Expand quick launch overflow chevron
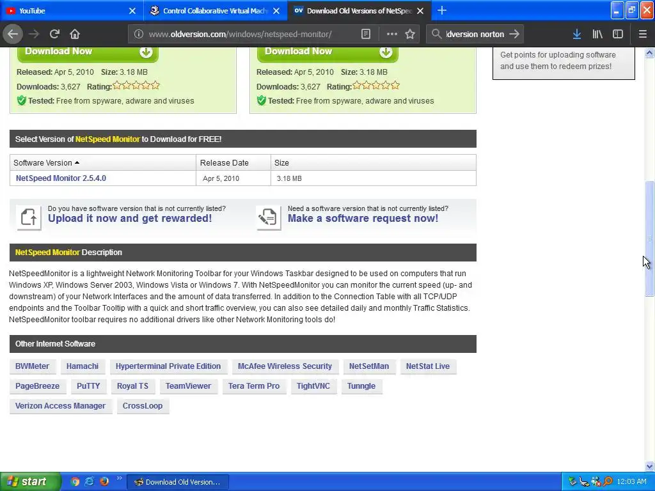This screenshot has width=655, height=491. click(119, 478)
